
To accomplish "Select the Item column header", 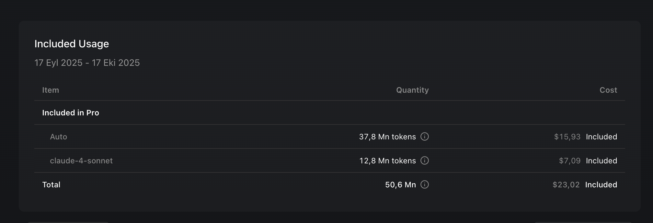I will pyautogui.click(x=51, y=90).
